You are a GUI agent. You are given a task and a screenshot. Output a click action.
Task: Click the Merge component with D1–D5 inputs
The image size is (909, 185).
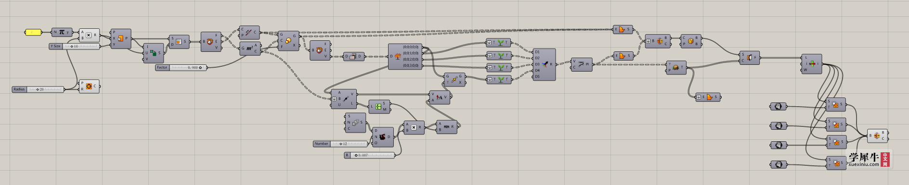tap(544, 64)
